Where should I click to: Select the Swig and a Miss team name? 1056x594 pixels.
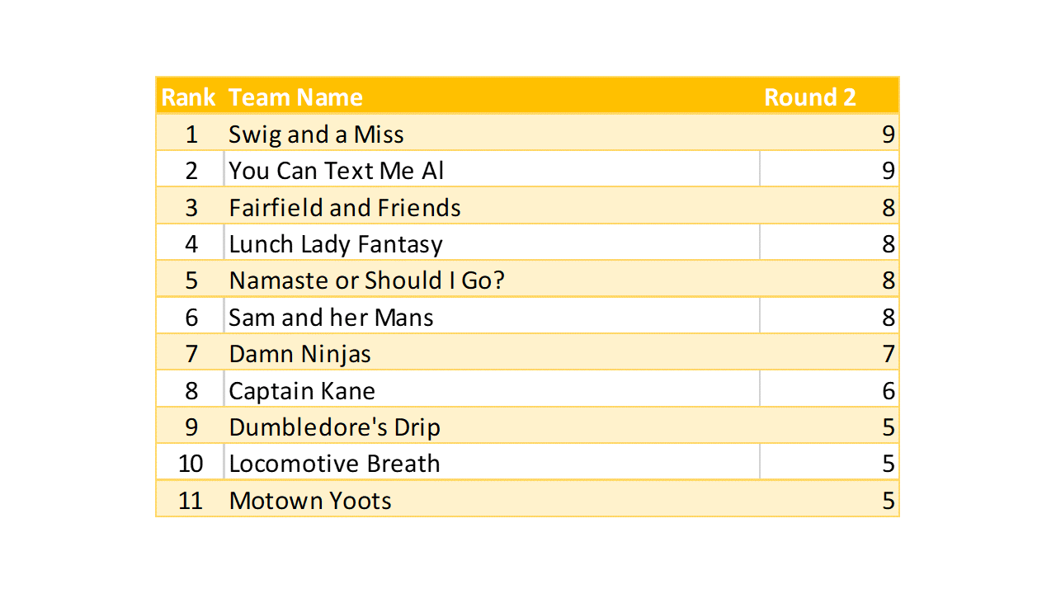click(x=316, y=134)
